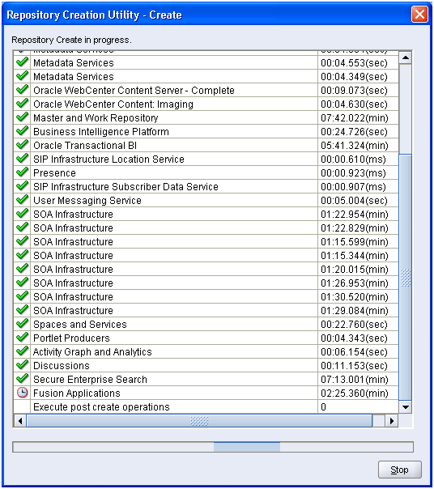Image resolution: width=434 pixels, height=489 pixels.
Task: Click checkmark beside Portlet Producers
Action: [22, 337]
